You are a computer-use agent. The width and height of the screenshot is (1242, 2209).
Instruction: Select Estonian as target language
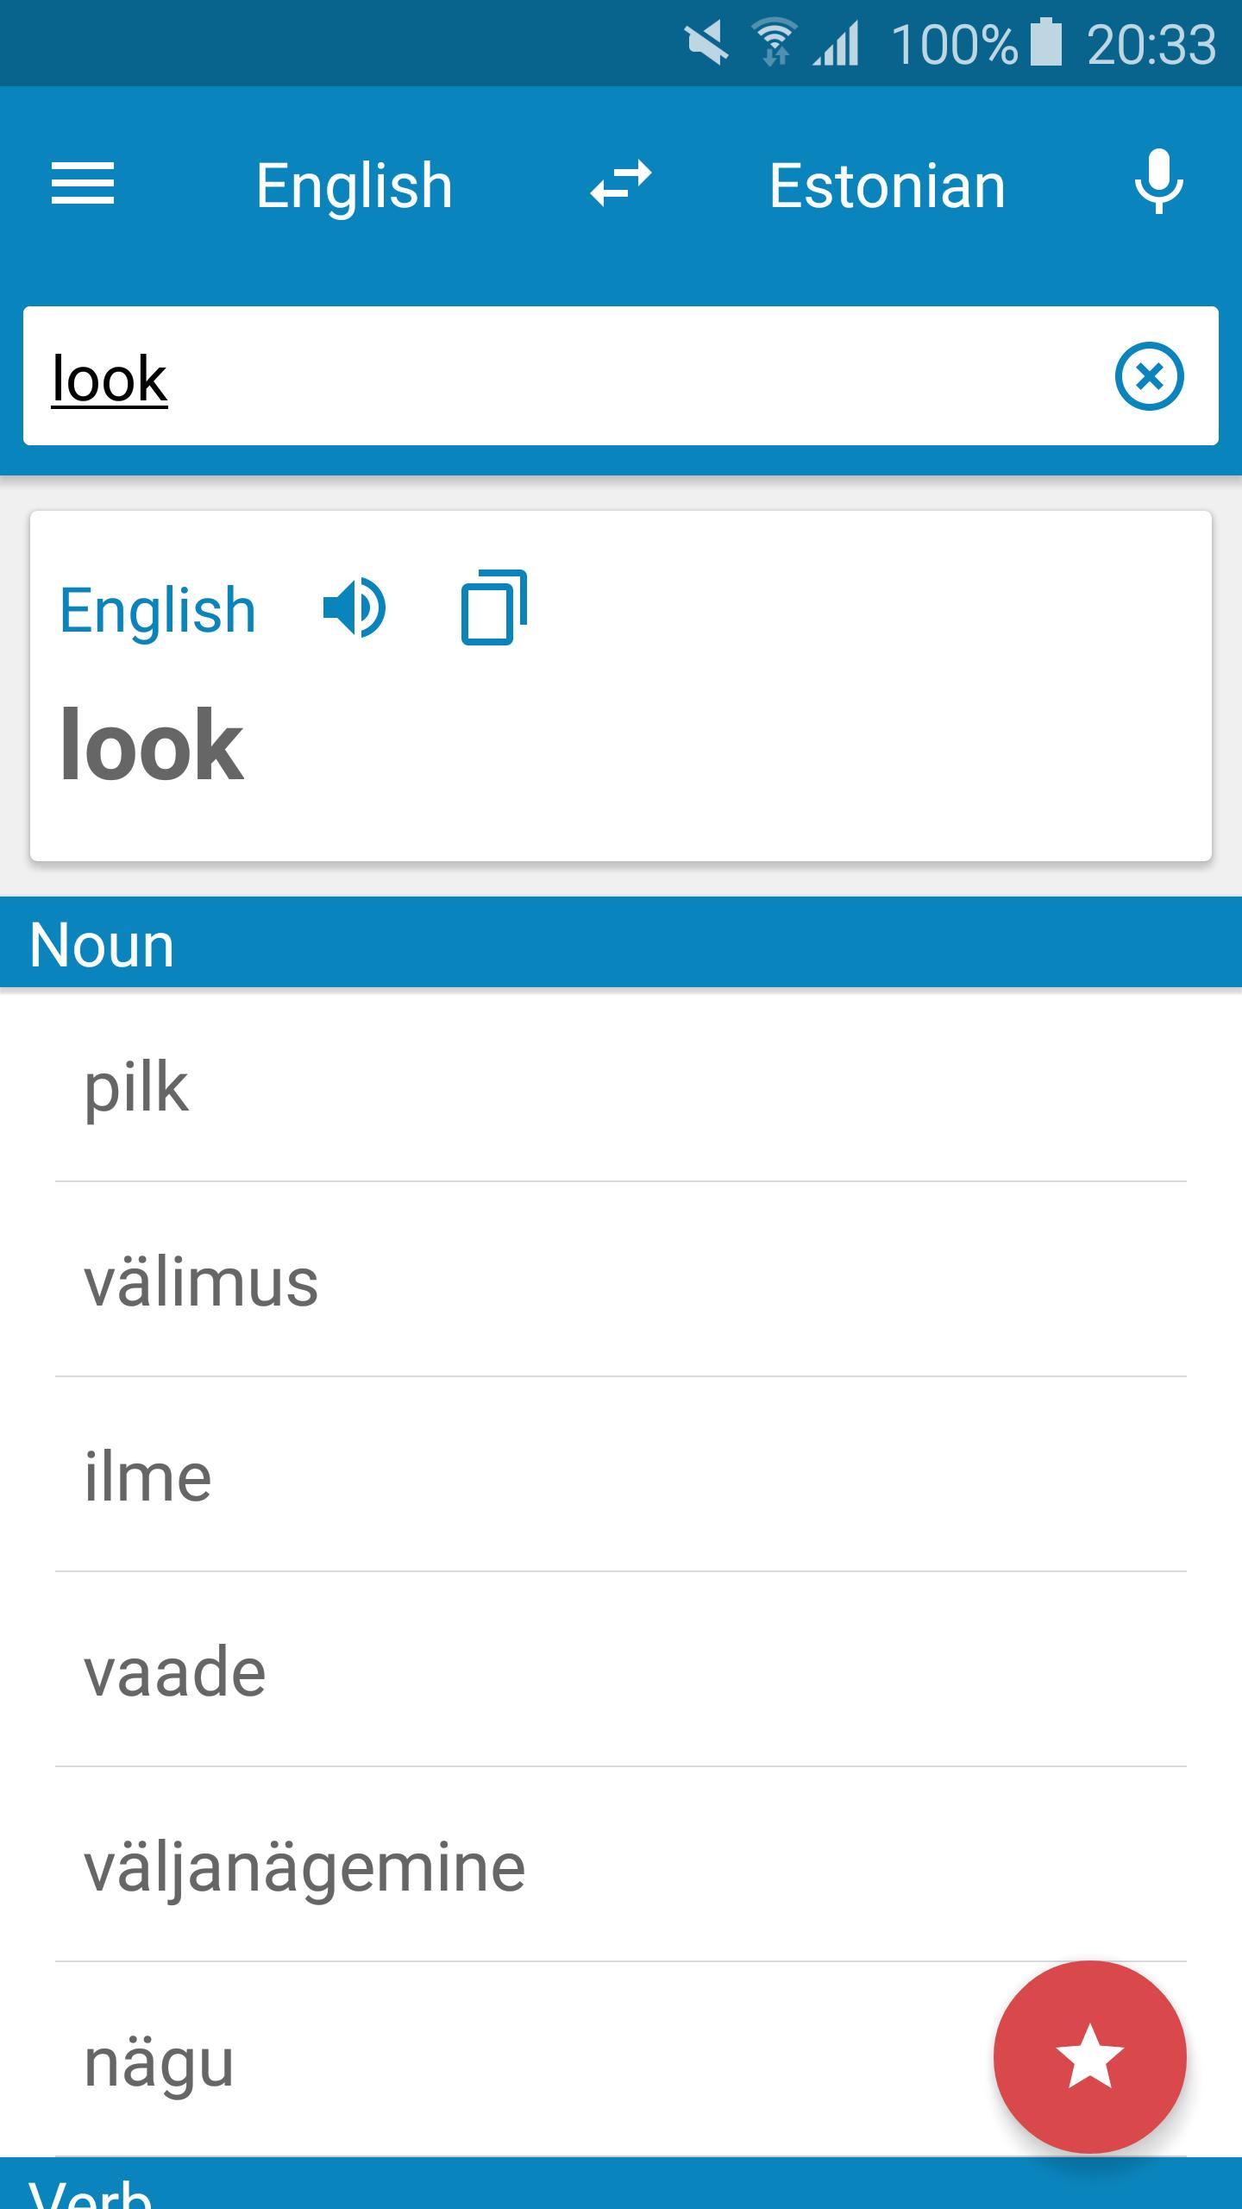[887, 186]
